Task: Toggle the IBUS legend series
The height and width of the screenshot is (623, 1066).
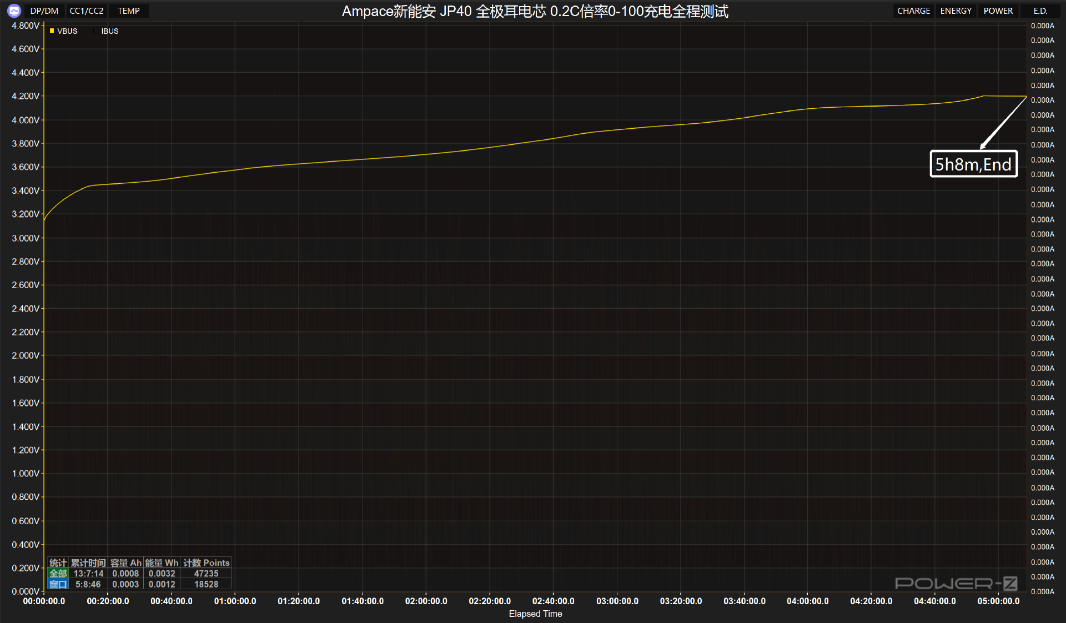Action: point(106,31)
